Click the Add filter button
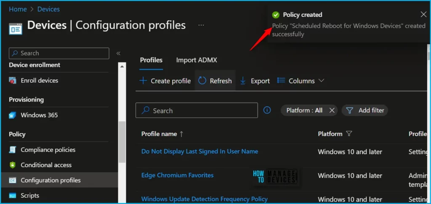The height and width of the screenshot is (204, 431). pyautogui.click(x=365, y=110)
